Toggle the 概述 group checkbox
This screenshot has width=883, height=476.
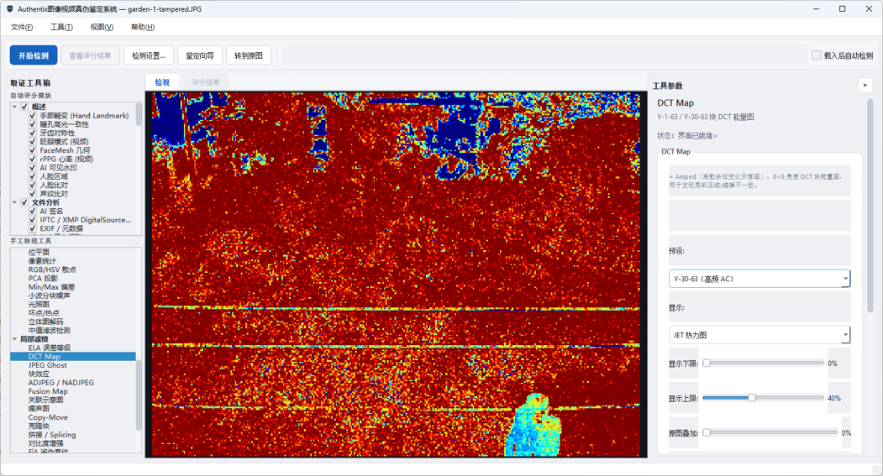pos(24,107)
